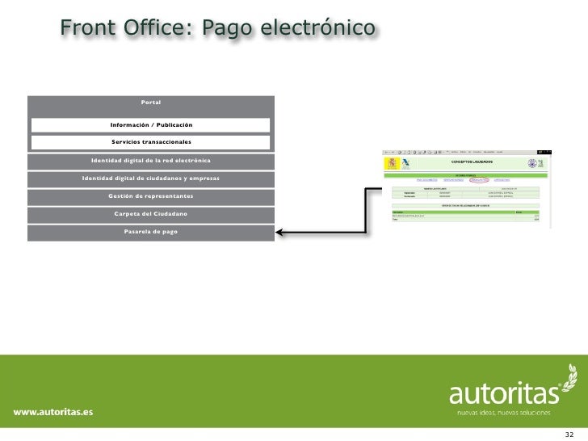Select the Información / Publicación box
The width and height of the screenshot is (588, 441).
coord(150,125)
